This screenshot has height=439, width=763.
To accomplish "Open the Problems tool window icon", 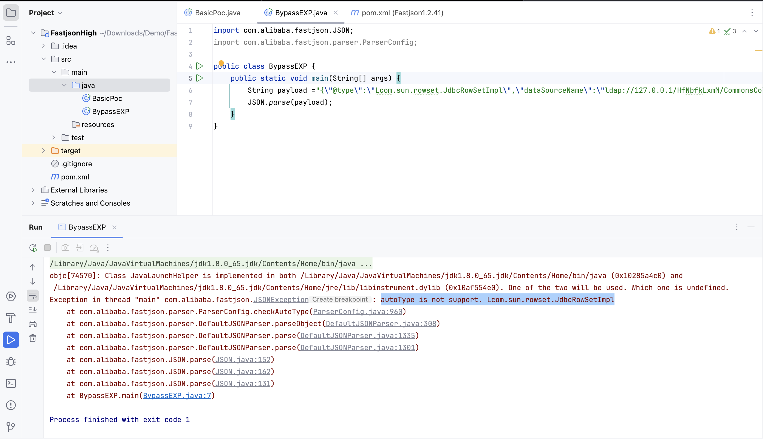I will [x=11, y=405].
